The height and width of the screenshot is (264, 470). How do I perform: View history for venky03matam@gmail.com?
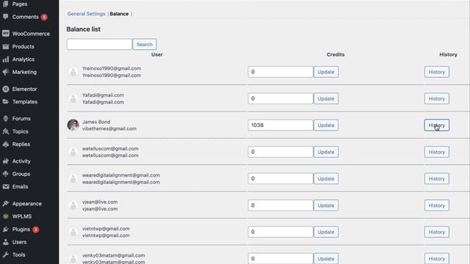point(437,258)
